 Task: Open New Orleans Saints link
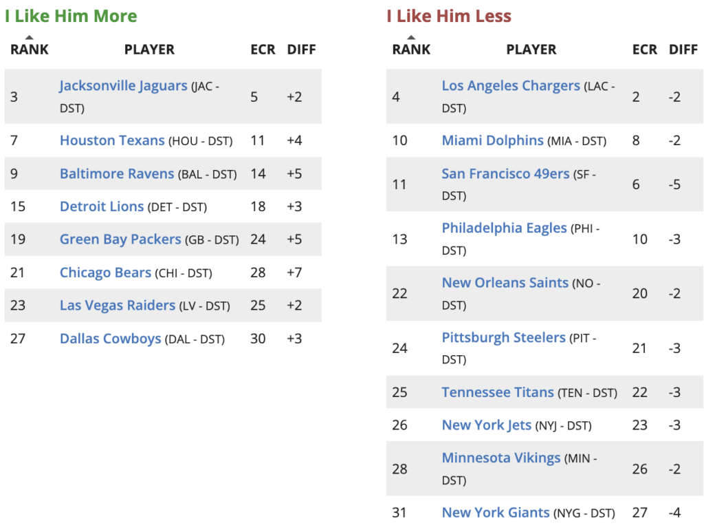coord(505,283)
